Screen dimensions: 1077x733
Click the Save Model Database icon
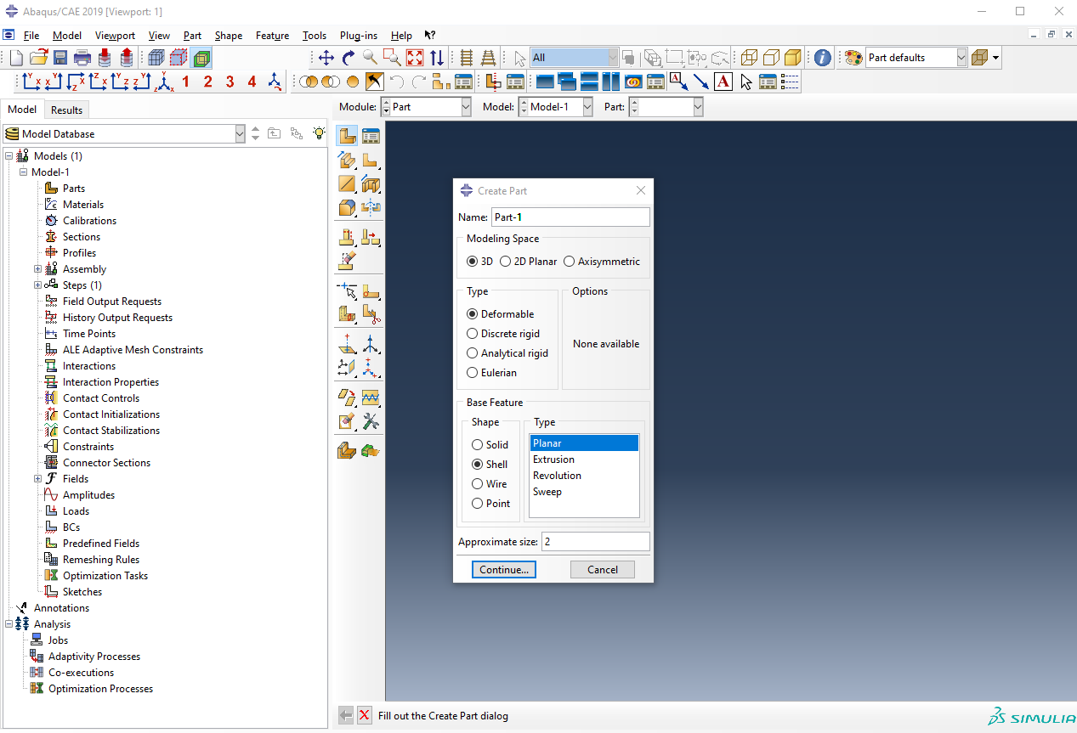(60, 58)
